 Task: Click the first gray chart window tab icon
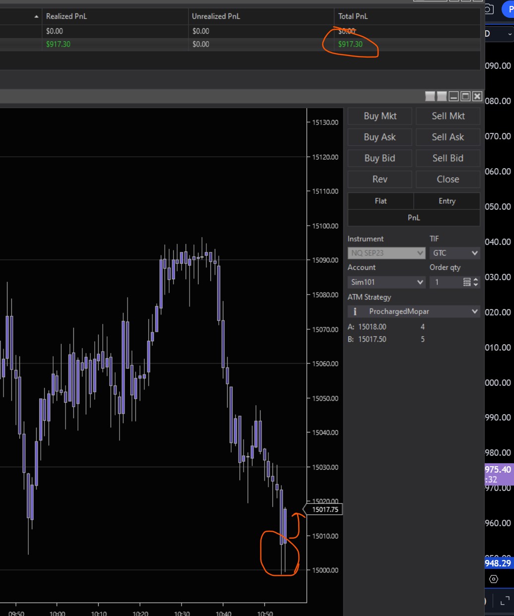(430, 96)
